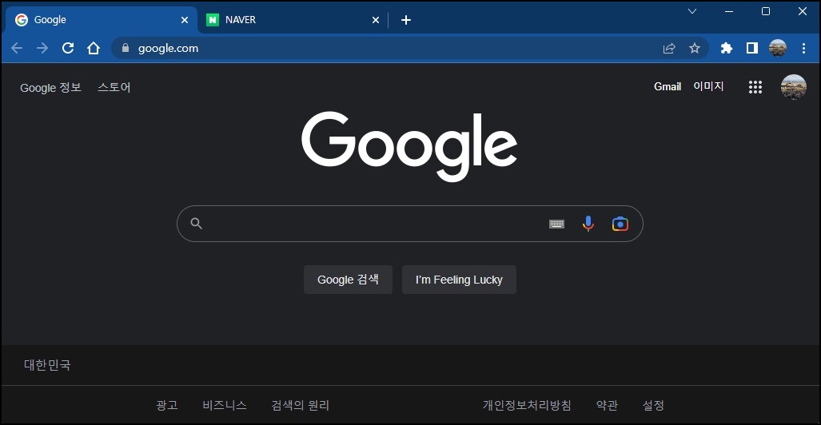The image size is (821, 425).
Task: Search by image with the camera icon
Action: [x=620, y=224]
